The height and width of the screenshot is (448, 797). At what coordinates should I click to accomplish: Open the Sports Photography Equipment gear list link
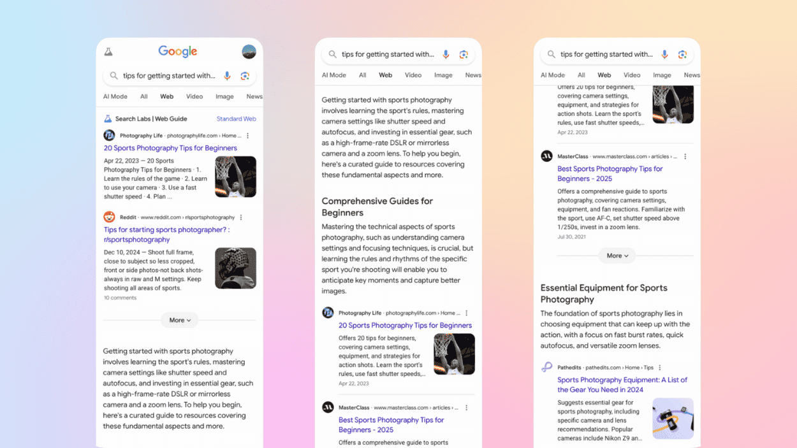pyautogui.click(x=622, y=385)
